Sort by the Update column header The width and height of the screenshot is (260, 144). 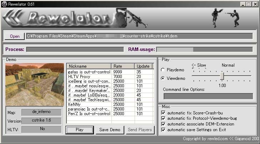143,66
